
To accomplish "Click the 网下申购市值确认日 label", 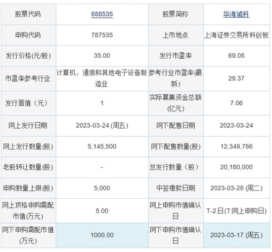I will point(176,235).
